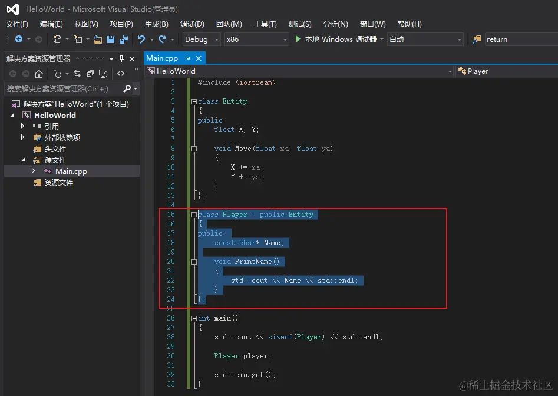This screenshot has height=396, width=558.
Task: Open the 工具(T) menu
Action: 265,24
